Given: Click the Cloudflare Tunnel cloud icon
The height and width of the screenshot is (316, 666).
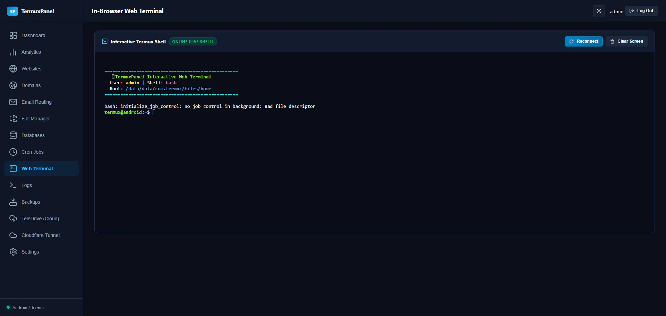Looking at the screenshot, I should [x=13, y=235].
